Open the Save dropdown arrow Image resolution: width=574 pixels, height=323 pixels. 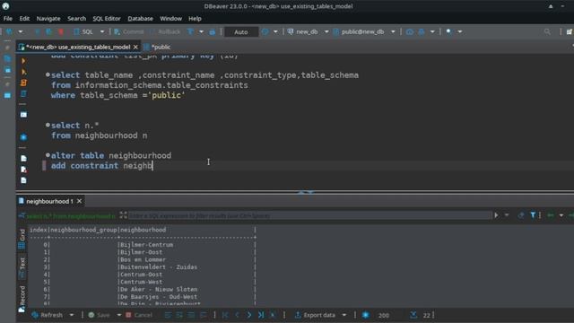(x=119, y=315)
